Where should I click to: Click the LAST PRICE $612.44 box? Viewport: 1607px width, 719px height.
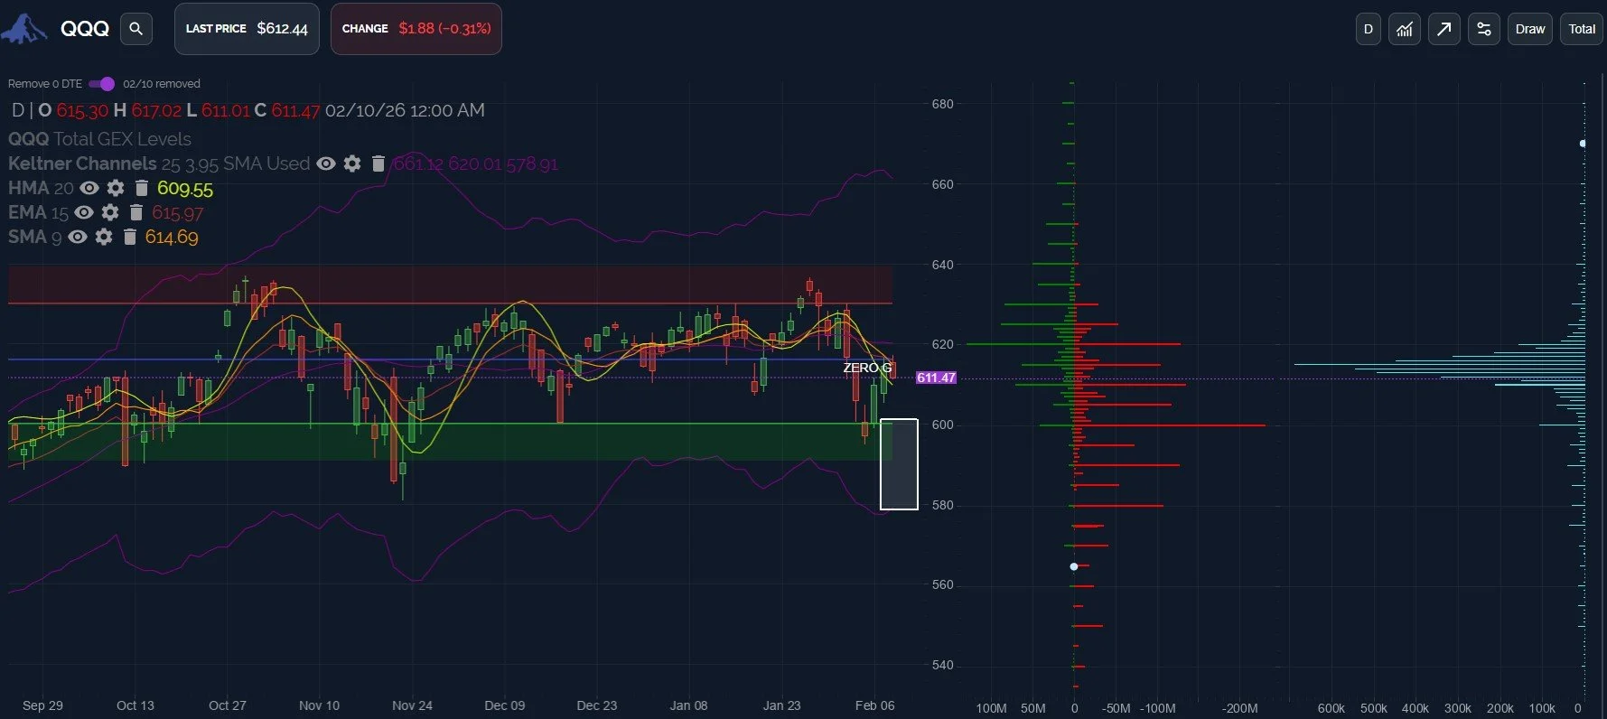[x=247, y=29]
